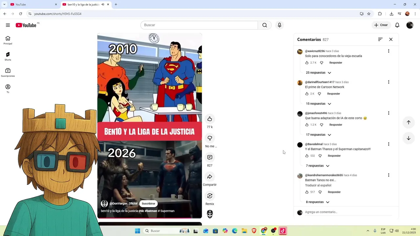Image resolution: width=420 pixels, height=236 pixels.
Task: Go to next short with down arrow
Action: pyautogui.click(x=409, y=138)
